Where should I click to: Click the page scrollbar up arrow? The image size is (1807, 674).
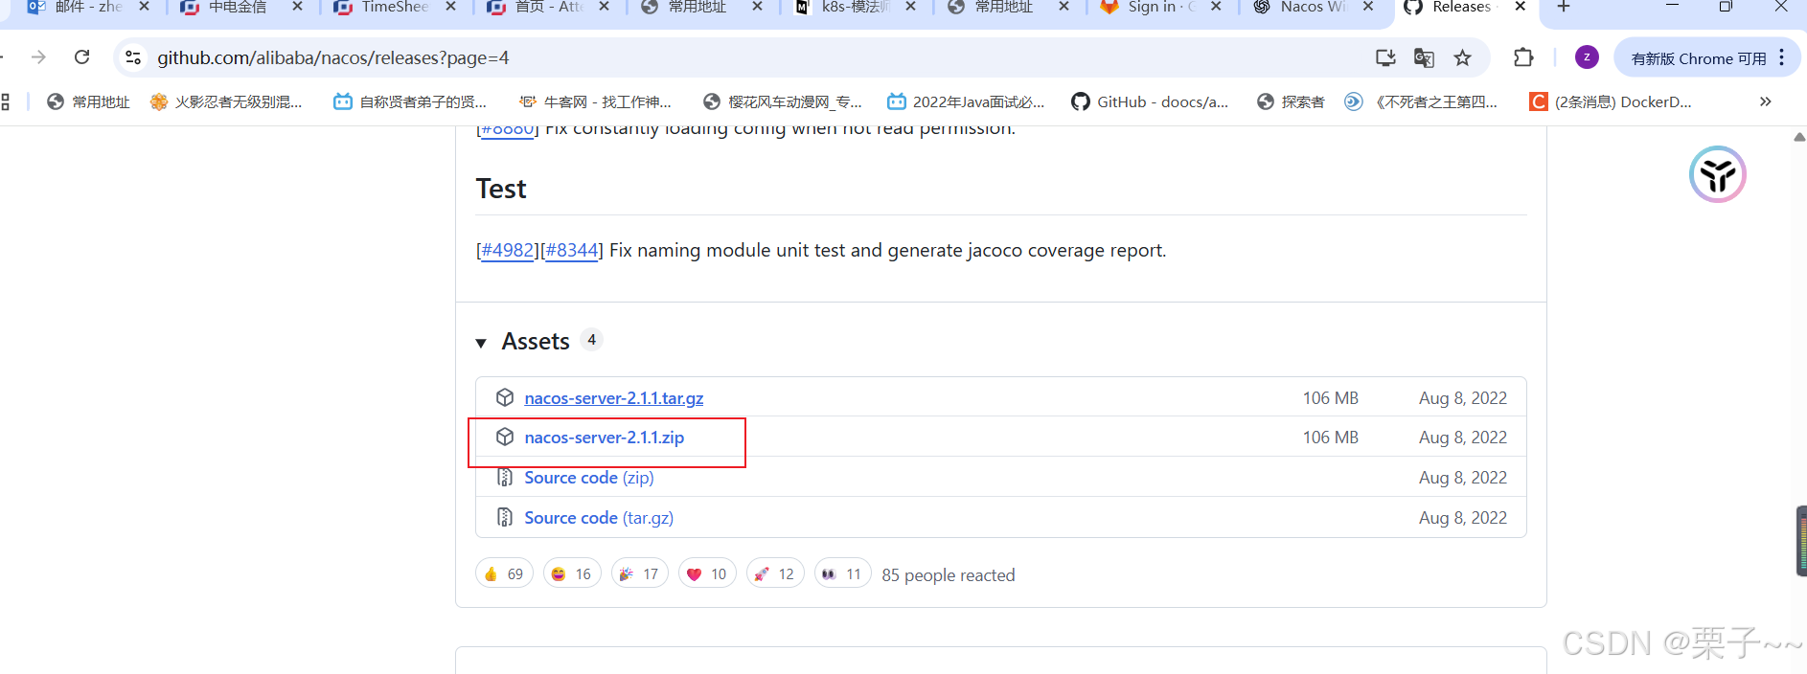1799,137
